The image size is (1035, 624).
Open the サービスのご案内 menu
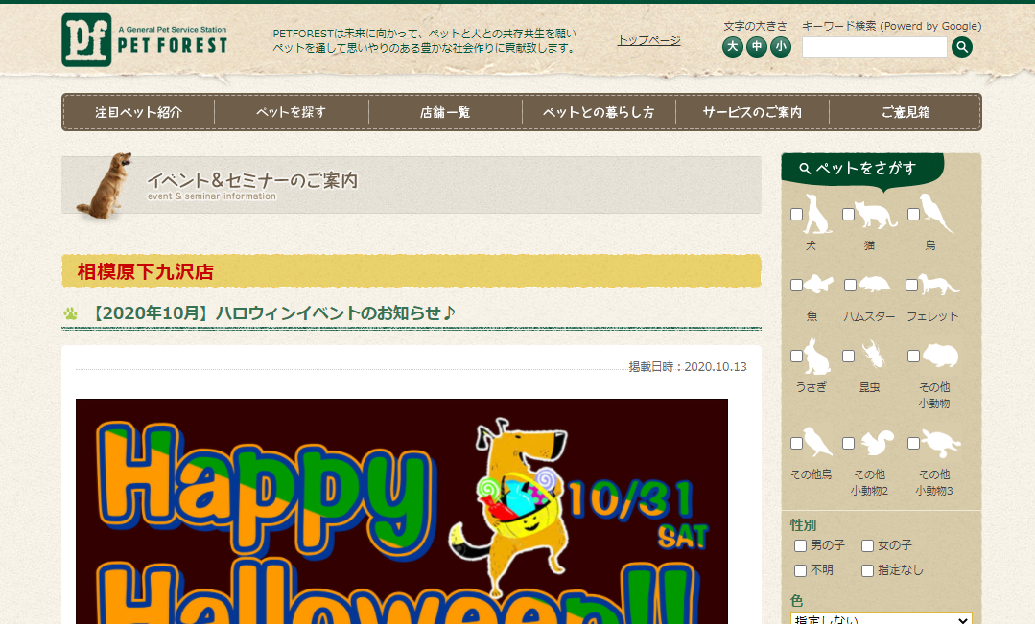coord(752,112)
